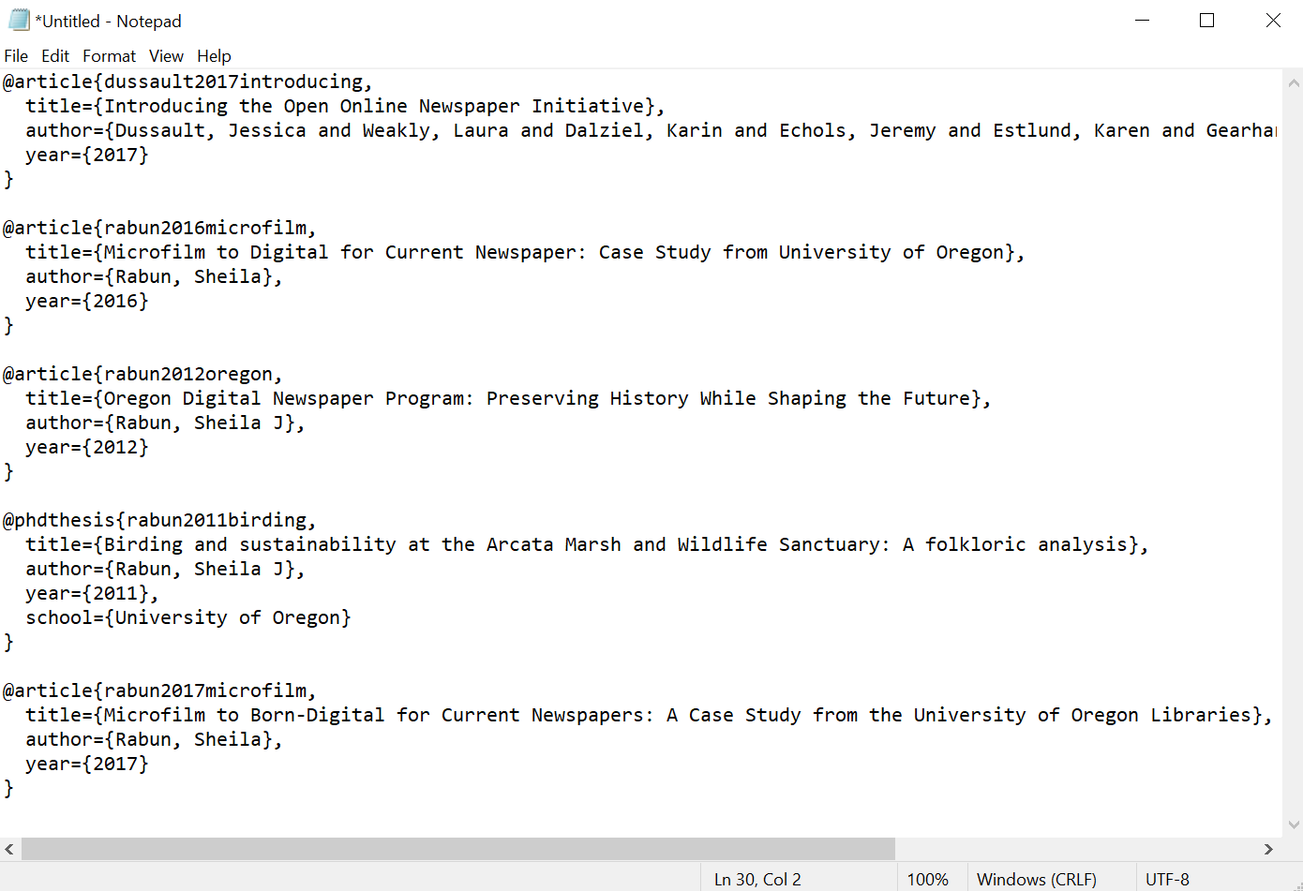Screen dimensions: 1303x891
Task: Click the vertical scrollbar up arrow
Action: pyautogui.click(x=1294, y=82)
